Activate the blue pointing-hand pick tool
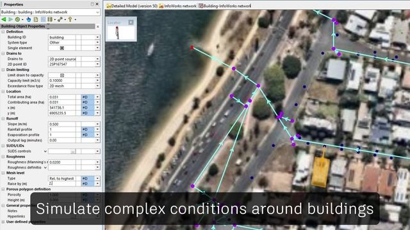410x230 pixels. point(28,20)
